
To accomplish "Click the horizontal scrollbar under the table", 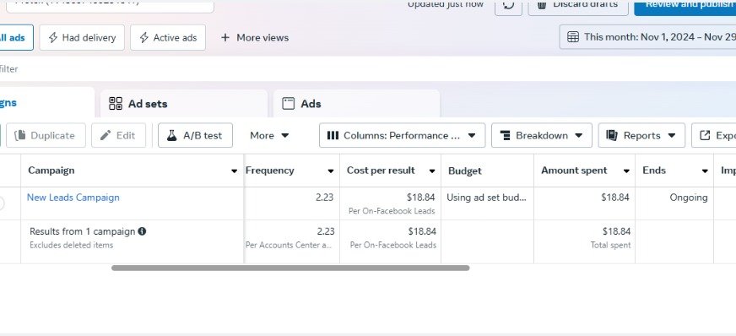I will coord(290,268).
